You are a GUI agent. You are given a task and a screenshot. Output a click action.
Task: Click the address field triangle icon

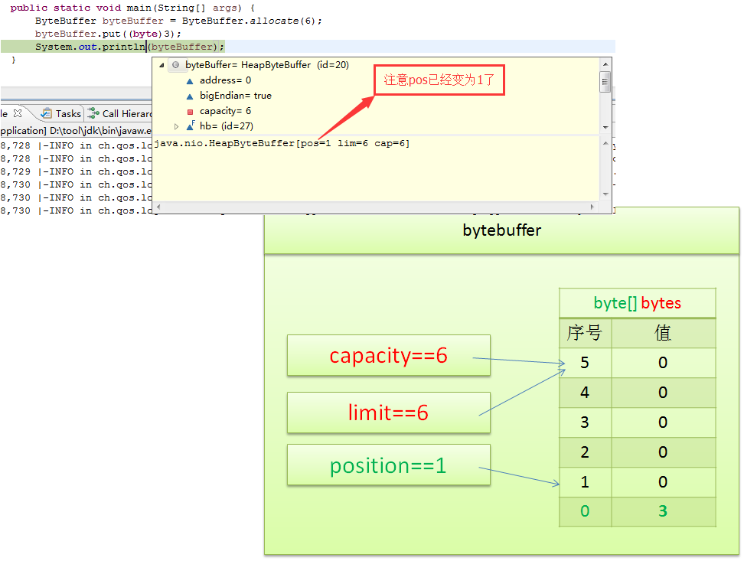pyautogui.click(x=190, y=80)
